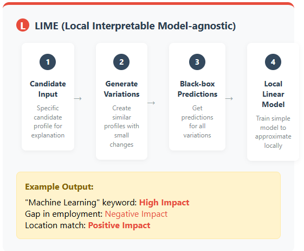Click the Example Output heading
304x251 pixels.
click(x=59, y=187)
